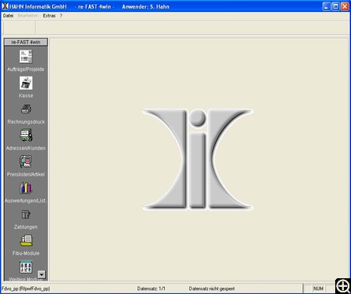Open the Aufträge/Projekte module icon
The image size is (351, 294).
point(26,57)
